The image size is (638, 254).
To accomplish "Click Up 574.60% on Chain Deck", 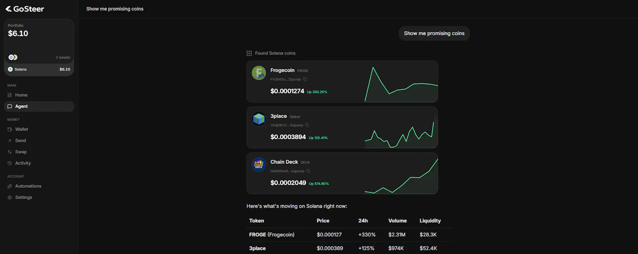I will point(319,184).
